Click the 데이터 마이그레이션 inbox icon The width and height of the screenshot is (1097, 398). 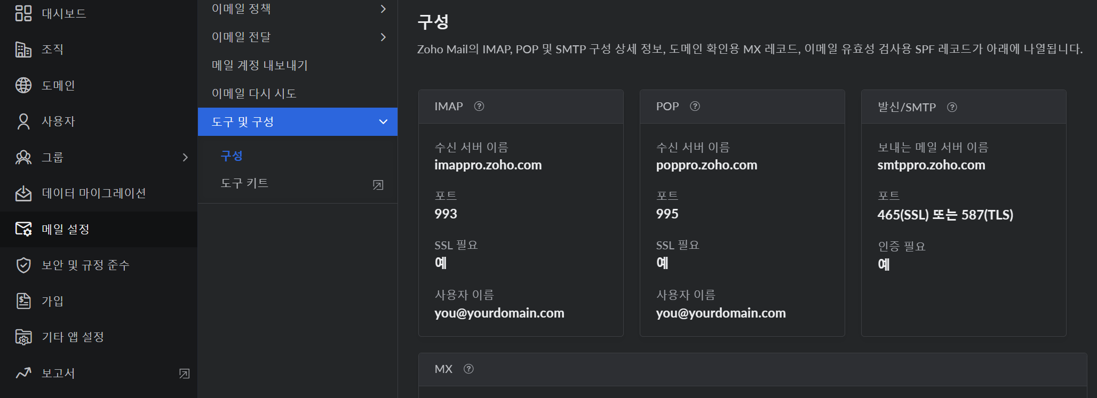(23, 193)
